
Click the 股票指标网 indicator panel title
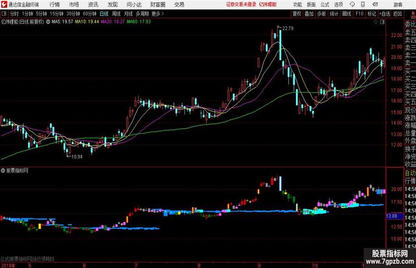pyautogui.click(x=17, y=171)
